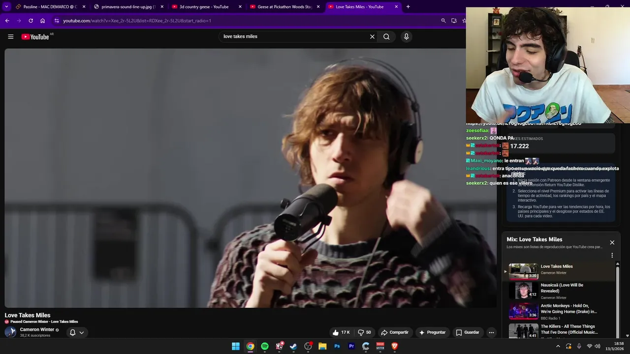Click the Guardar save button
Viewport: 630px width, 354px height.
[468, 332]
